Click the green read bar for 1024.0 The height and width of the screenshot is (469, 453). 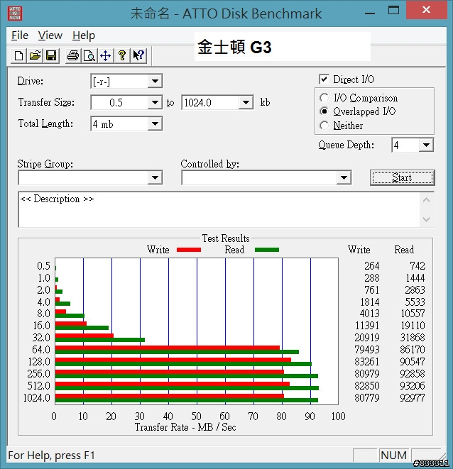187,400
